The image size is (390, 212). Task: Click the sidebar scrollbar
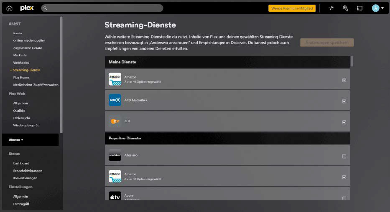[x=61, y=74]
